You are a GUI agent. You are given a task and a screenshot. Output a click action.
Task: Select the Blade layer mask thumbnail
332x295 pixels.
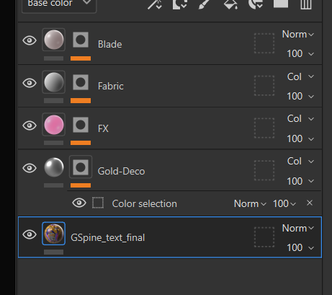click(x=81, y=40)
